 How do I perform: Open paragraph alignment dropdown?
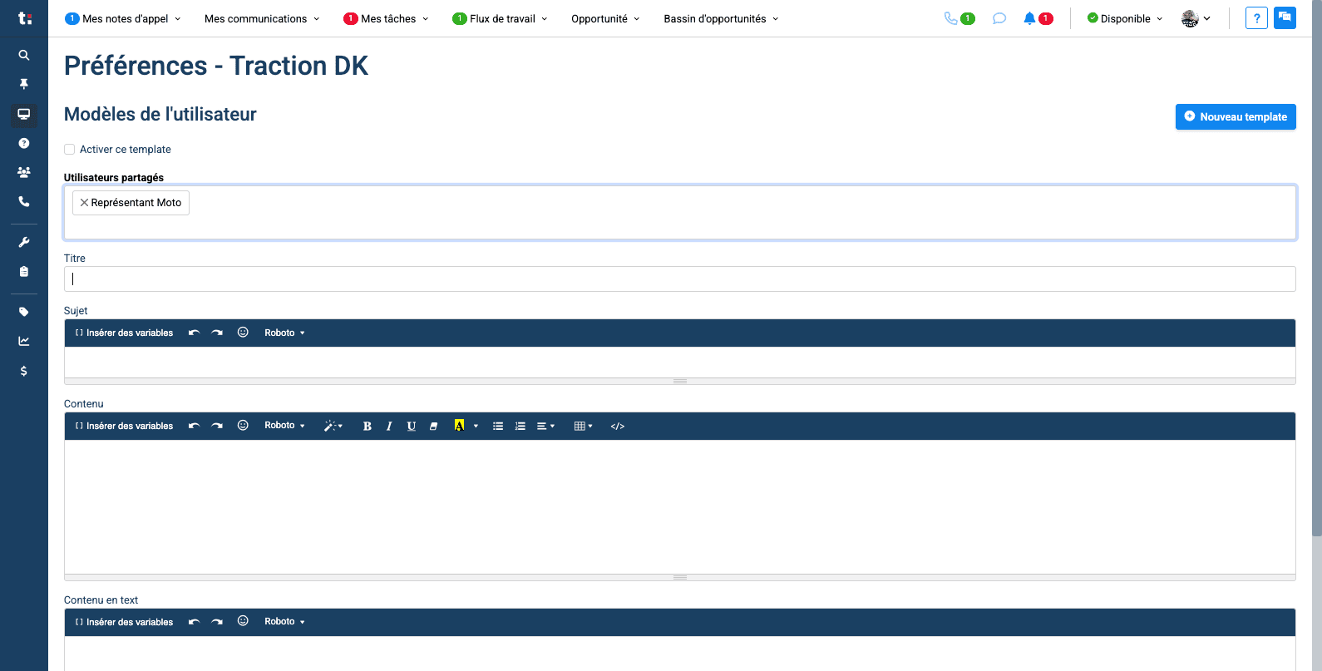click(545, 426)
